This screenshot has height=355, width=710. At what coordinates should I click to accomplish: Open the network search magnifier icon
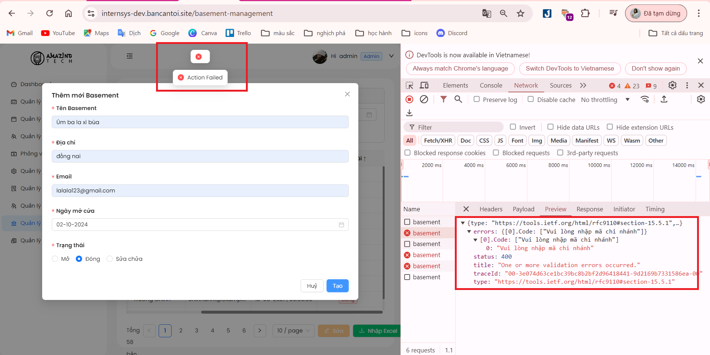(458, 99)
